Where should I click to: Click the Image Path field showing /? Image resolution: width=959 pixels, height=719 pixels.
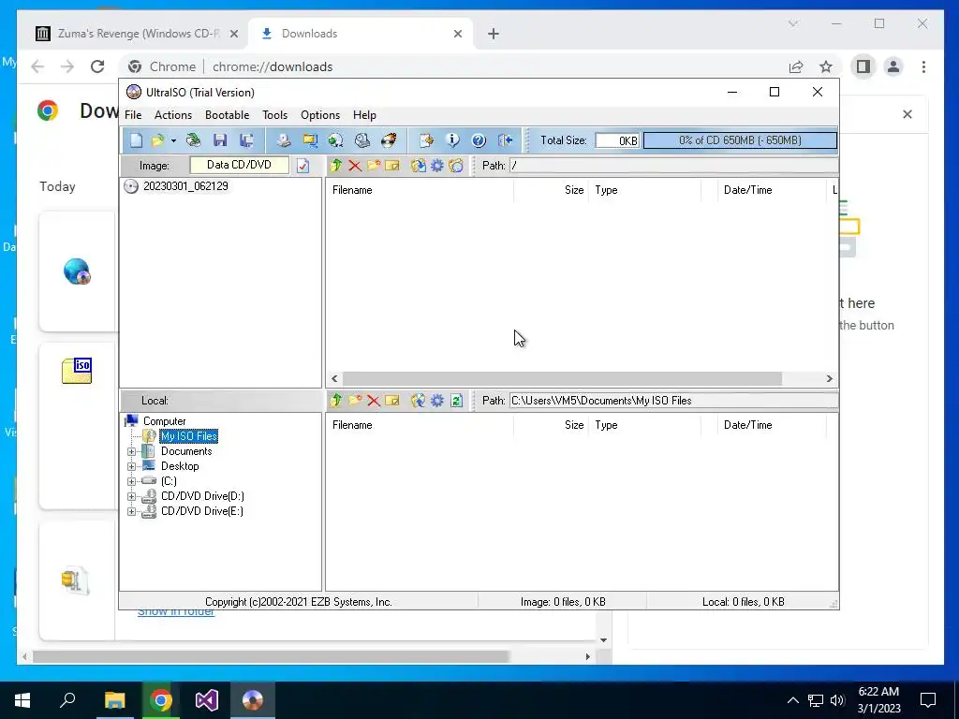click(673, 166)
